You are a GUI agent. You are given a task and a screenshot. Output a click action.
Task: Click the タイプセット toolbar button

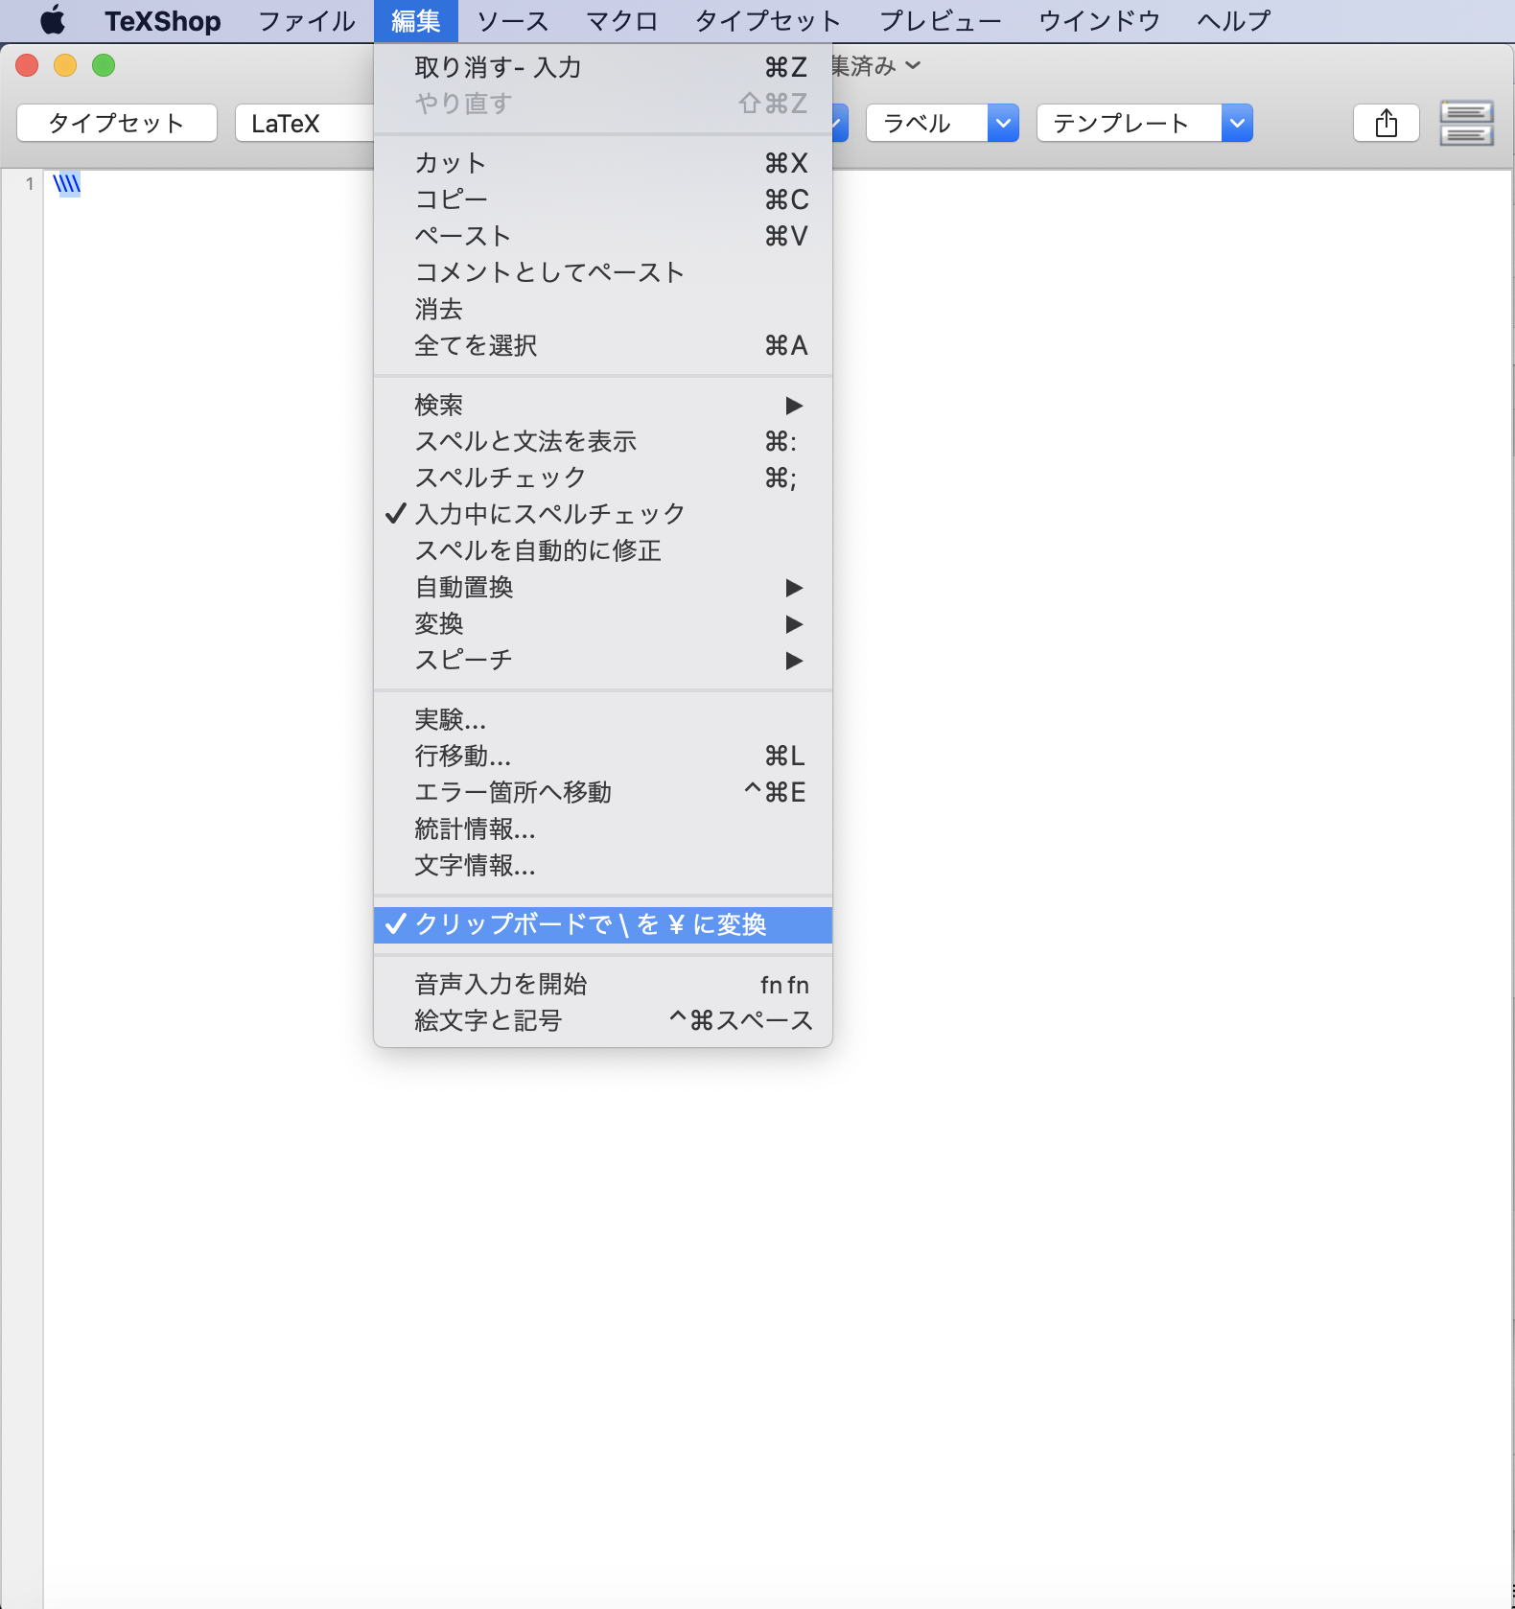pos(117,123)
